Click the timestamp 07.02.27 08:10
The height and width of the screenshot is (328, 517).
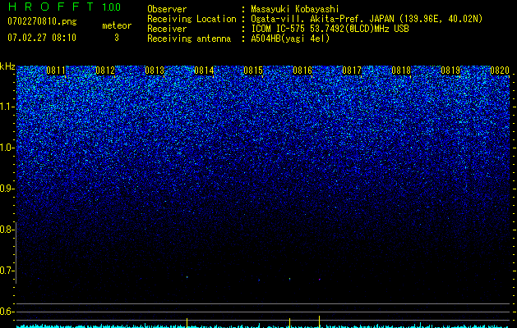click(x=42, y=38)
